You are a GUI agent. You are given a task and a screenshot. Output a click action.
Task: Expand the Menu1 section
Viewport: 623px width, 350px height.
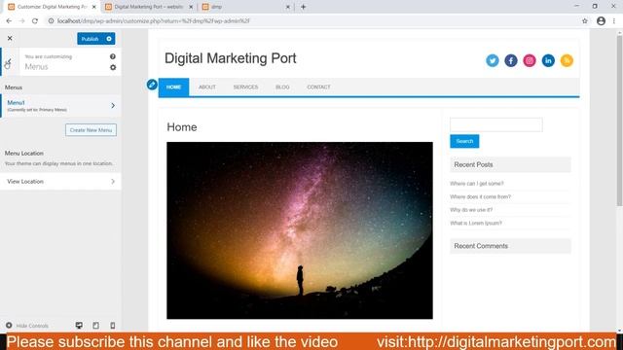click(60, 106)
